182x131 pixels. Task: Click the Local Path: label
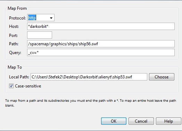tap(19, 77)
